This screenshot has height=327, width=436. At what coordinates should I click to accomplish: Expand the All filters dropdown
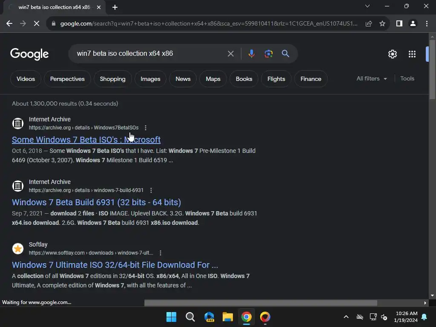tap(372, 79)
